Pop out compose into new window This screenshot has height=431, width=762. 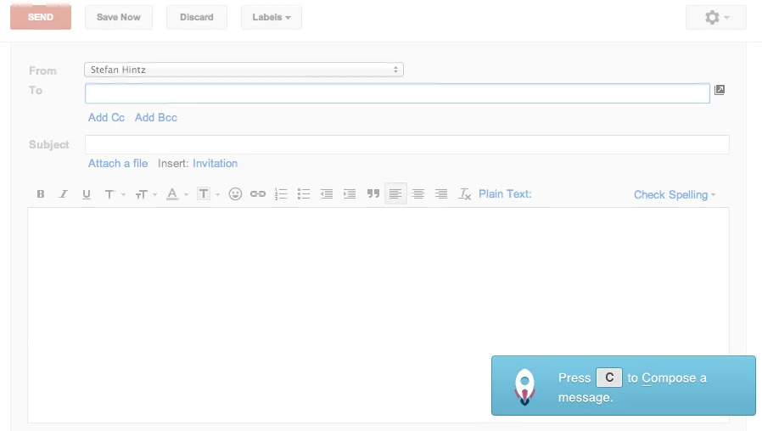click(x=720, y=90)
